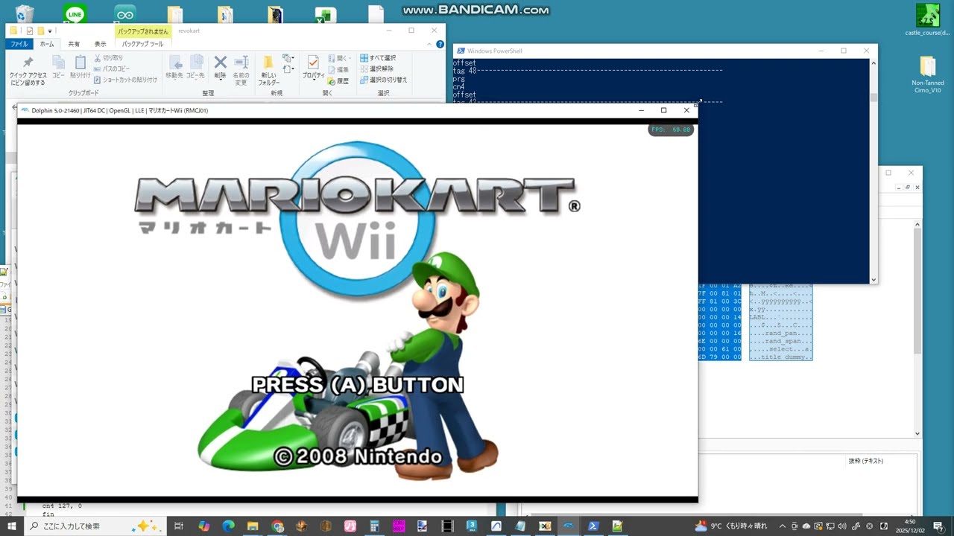This screenshot has height=536, width=954.
Task: Click the Paste clipboard icon in ribbon
Action: (x=80, y=63)
